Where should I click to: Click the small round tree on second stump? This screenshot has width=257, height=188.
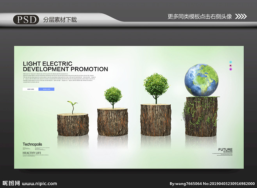(x=113, y=97)
